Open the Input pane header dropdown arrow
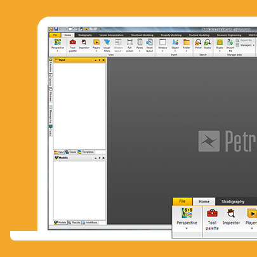The image size is (257, 257). (96, 60)
